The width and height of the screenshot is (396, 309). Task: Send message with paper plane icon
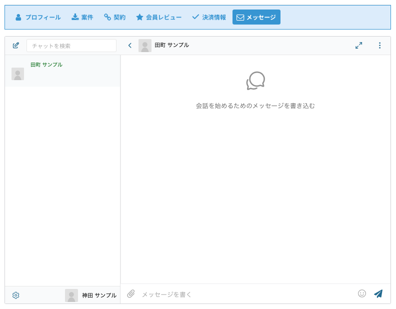pyautogui.click(x=378, y=294)
